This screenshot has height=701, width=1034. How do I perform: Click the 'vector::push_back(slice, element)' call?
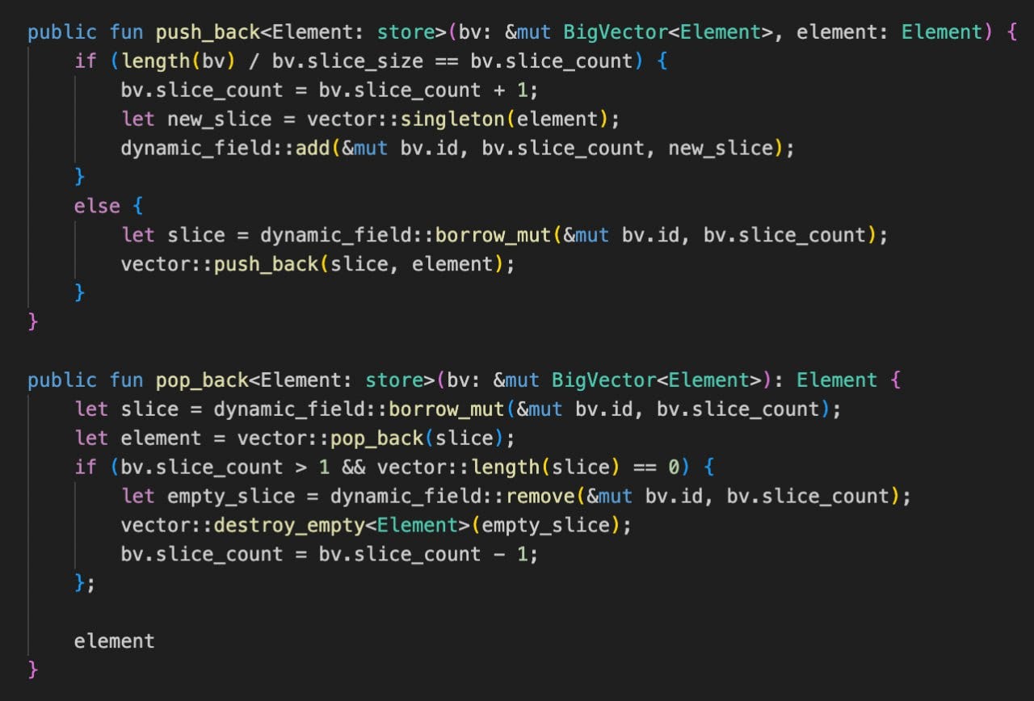click(312, 264)
